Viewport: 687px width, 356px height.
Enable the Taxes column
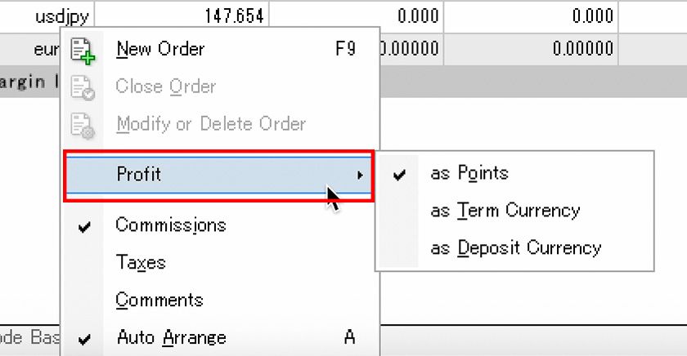pyautogui.click(x=141, y=262)
